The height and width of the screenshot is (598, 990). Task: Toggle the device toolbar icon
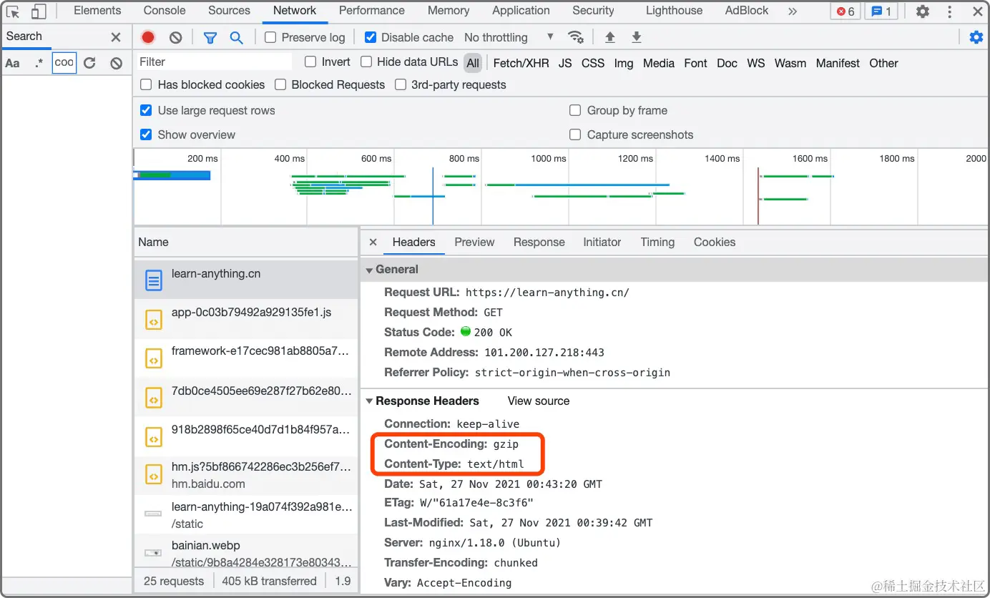(39, 11)
